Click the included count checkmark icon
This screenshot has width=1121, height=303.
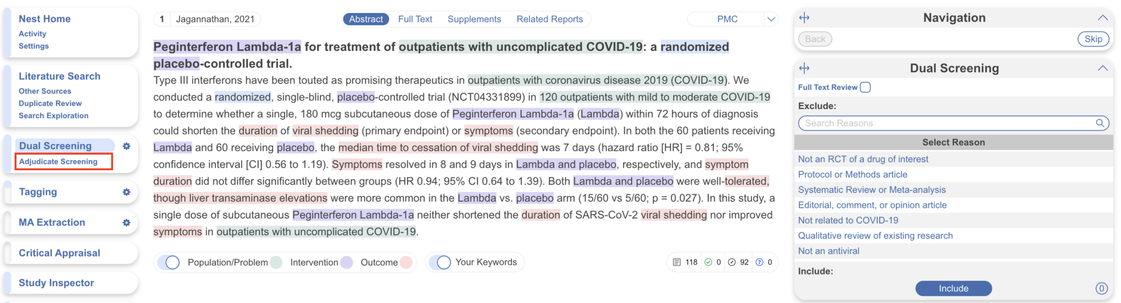coord(708,263)
